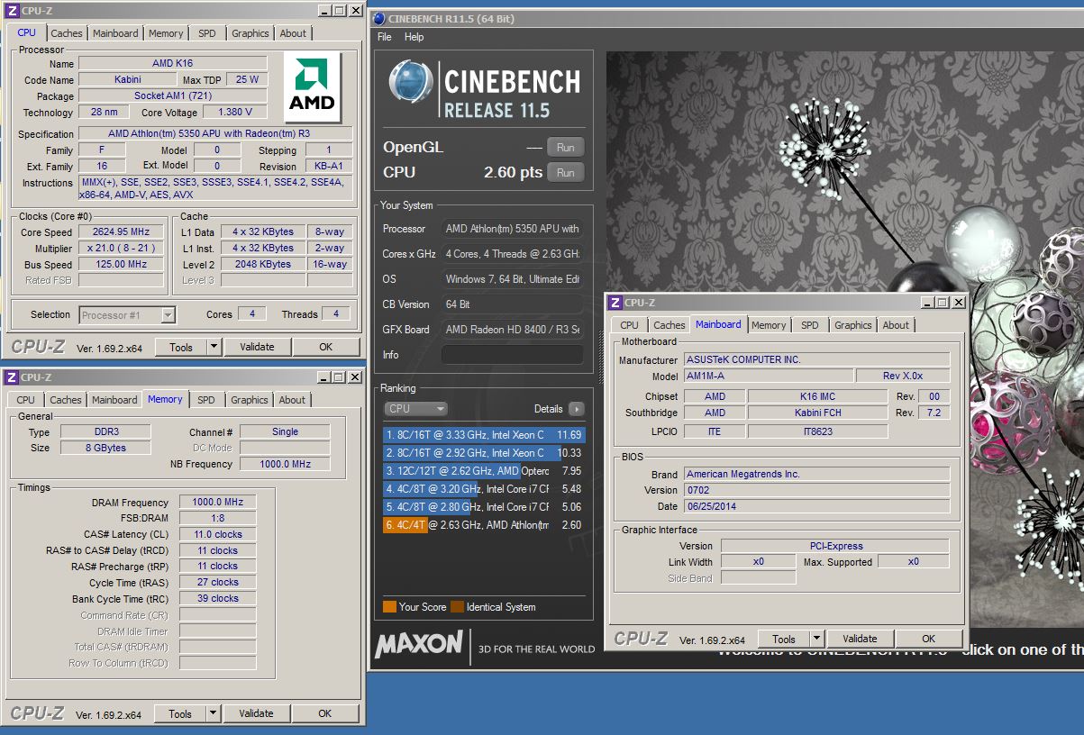Click the Info input field in Cinebench
The width and height of the screenshot is (1084, 735).
(512, 355)
